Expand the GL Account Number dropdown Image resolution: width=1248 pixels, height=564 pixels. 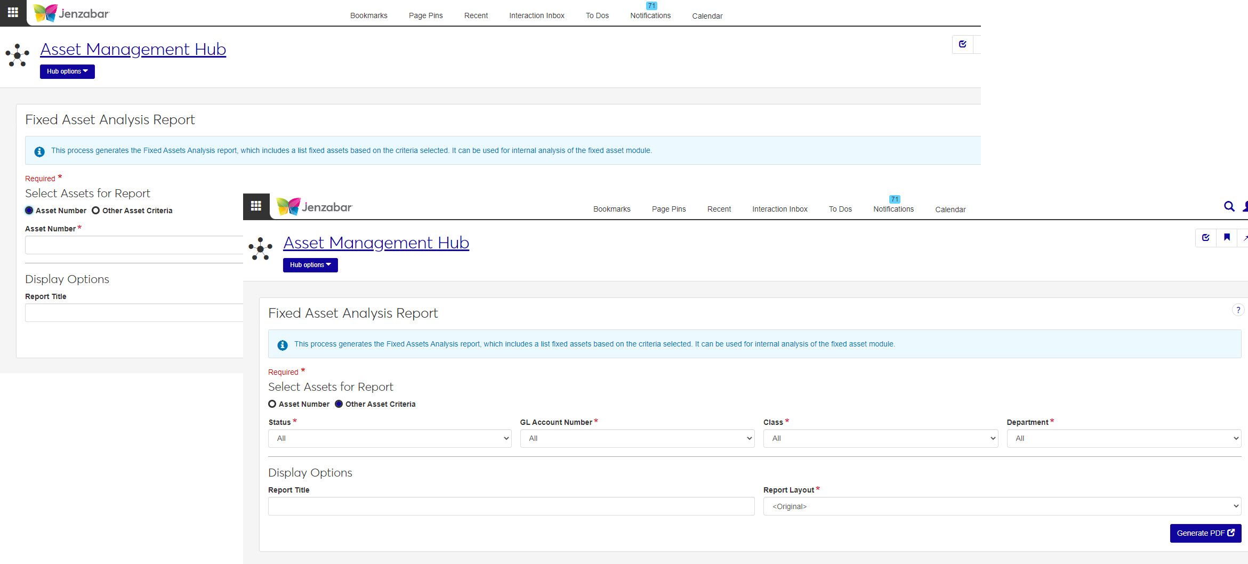coord(637,438)
